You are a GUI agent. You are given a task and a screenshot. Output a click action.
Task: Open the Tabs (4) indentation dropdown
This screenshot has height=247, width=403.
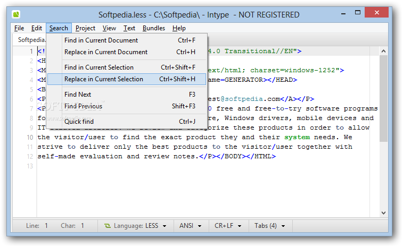(x=269, y=226)
